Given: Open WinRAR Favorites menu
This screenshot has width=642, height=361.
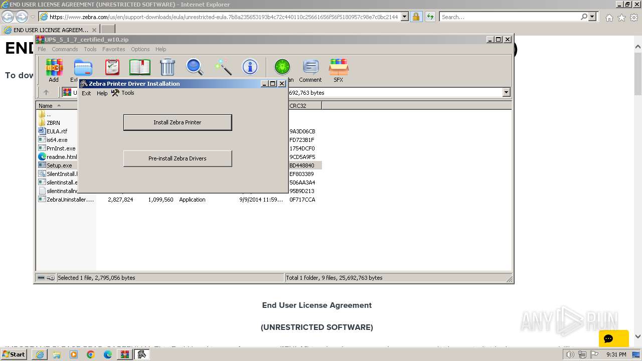Looking at the screenshot, I should [114, 49].
